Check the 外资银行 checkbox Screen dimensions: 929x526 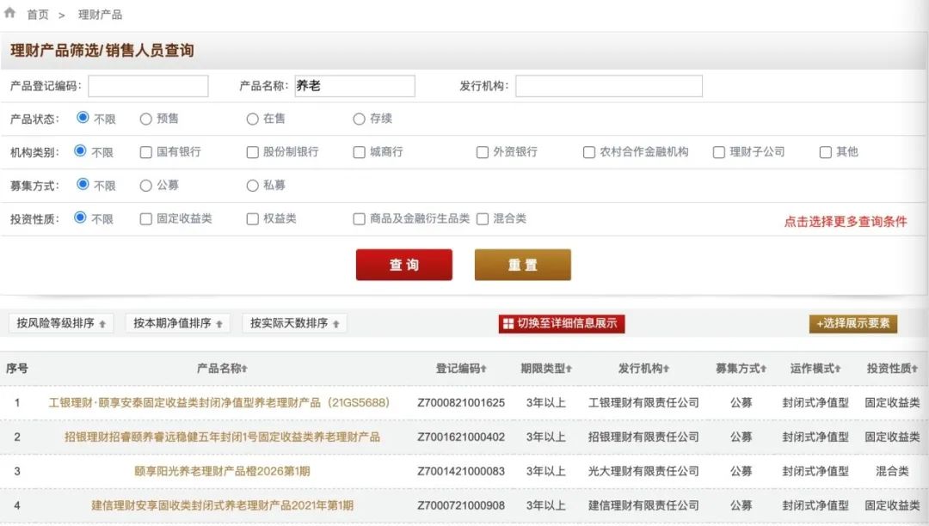483,152
